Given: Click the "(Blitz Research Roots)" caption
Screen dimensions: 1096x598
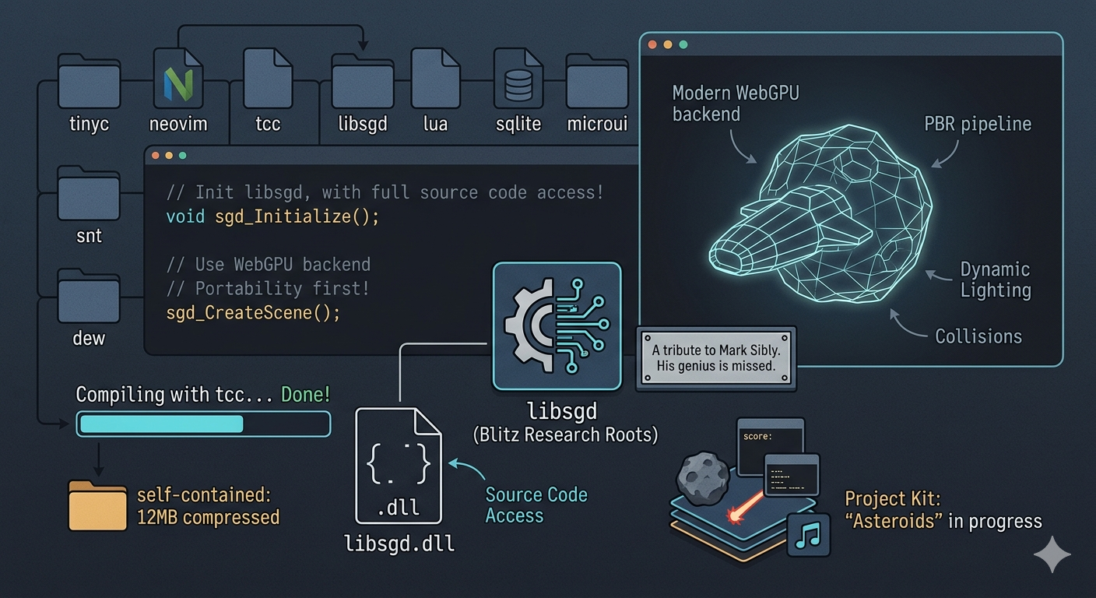Looking at the screenshot, I should (x=565, y=434).
